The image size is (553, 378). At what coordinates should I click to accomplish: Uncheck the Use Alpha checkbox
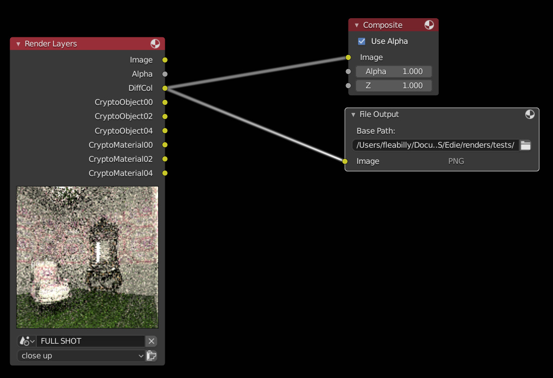pyautogui.click(x=362, y=41)
